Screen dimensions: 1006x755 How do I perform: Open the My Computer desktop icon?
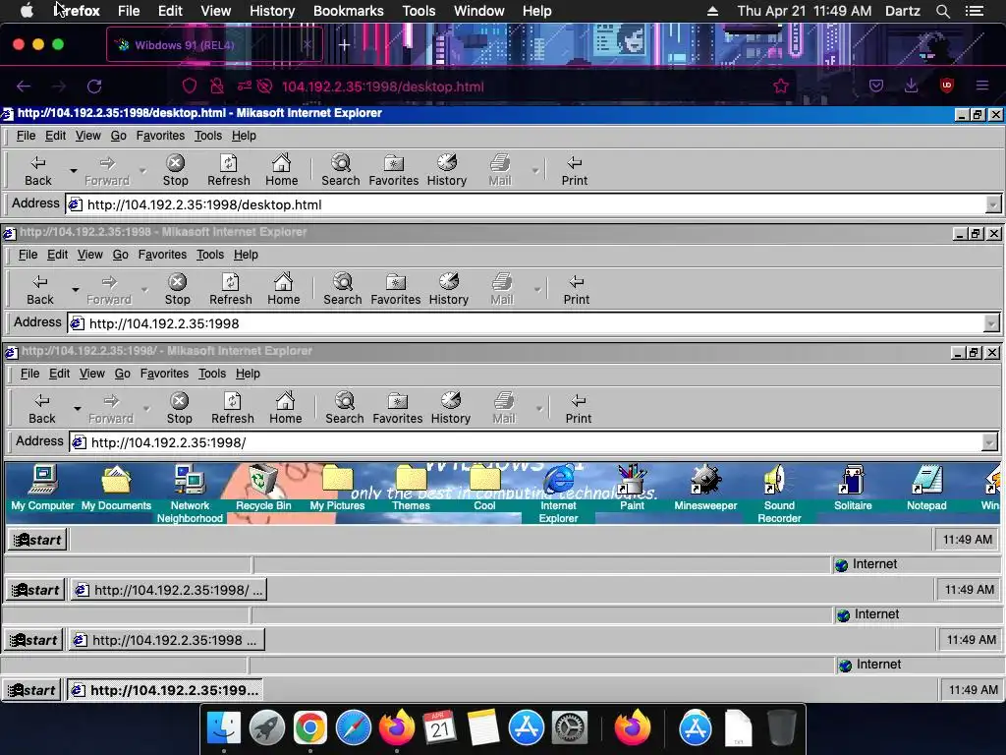pyautogui.click(x=42, y=488)
